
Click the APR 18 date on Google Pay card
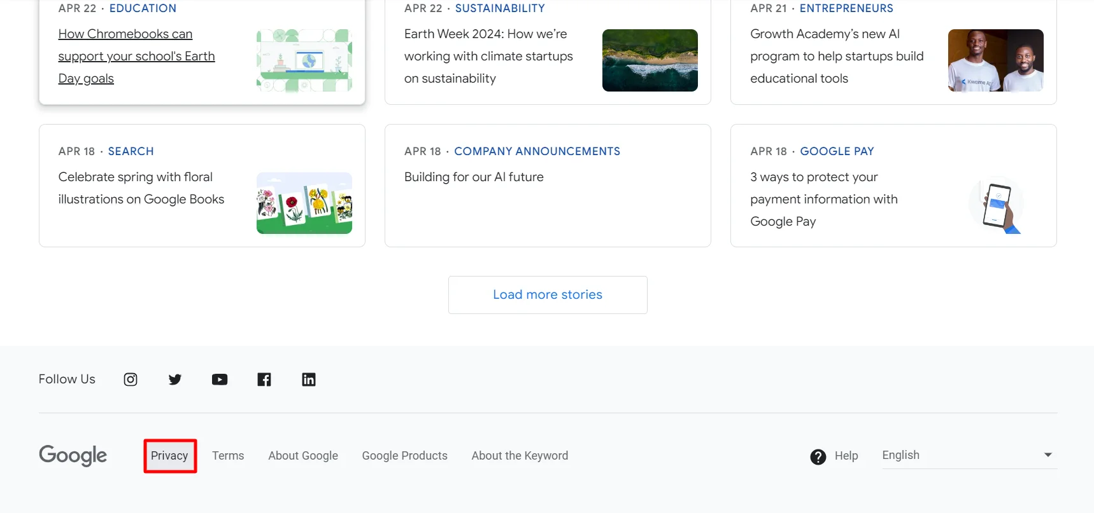tap(769, 151)
